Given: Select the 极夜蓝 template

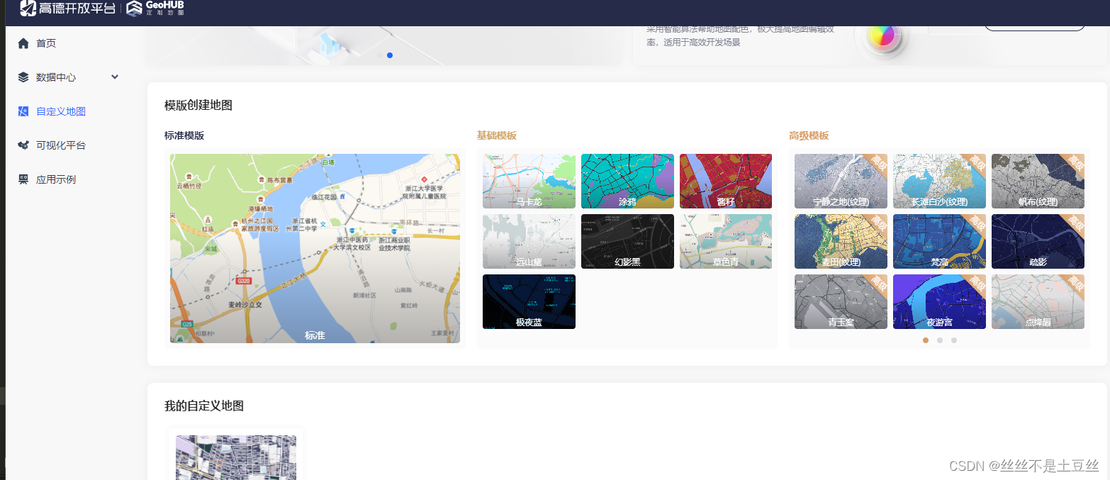Looking at the screenshot, I should pyautogui.click(x=529, y=301).
